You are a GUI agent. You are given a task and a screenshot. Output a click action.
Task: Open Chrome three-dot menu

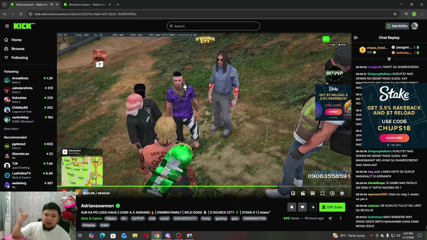(x=422, y=14)
